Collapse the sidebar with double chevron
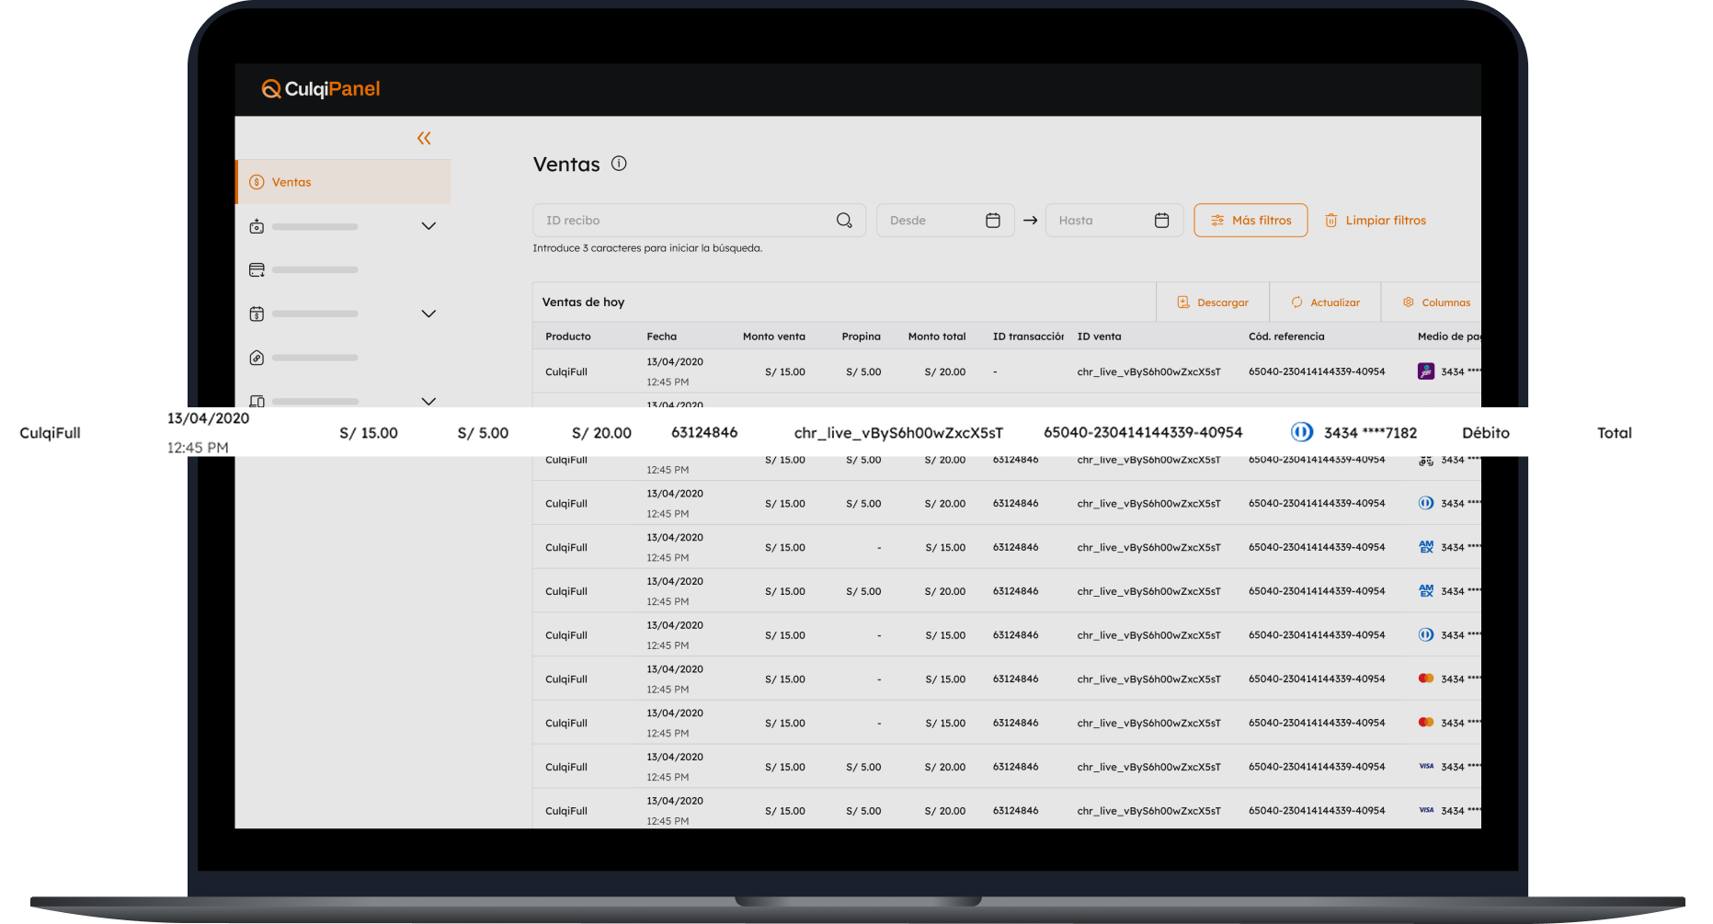Screen dimensions: 1713x924 pos(424,138)
